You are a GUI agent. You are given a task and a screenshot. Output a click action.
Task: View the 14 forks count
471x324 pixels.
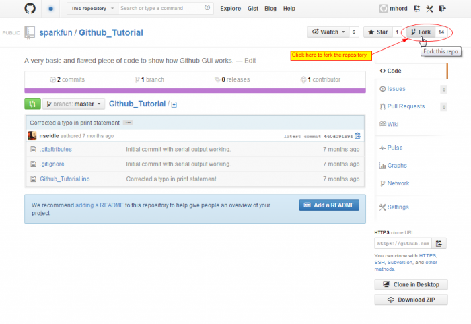pyautogui.click(x=441, y=32)
